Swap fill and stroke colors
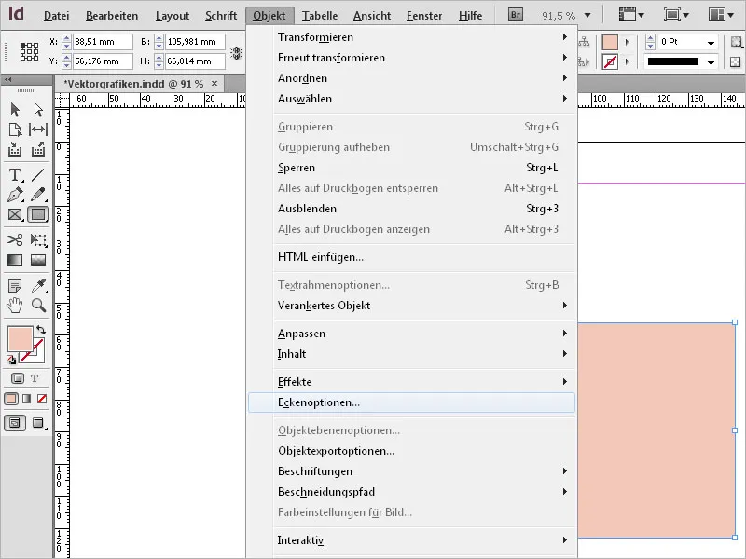The height and width of the screenshot is (559, 746). point(41,330)
